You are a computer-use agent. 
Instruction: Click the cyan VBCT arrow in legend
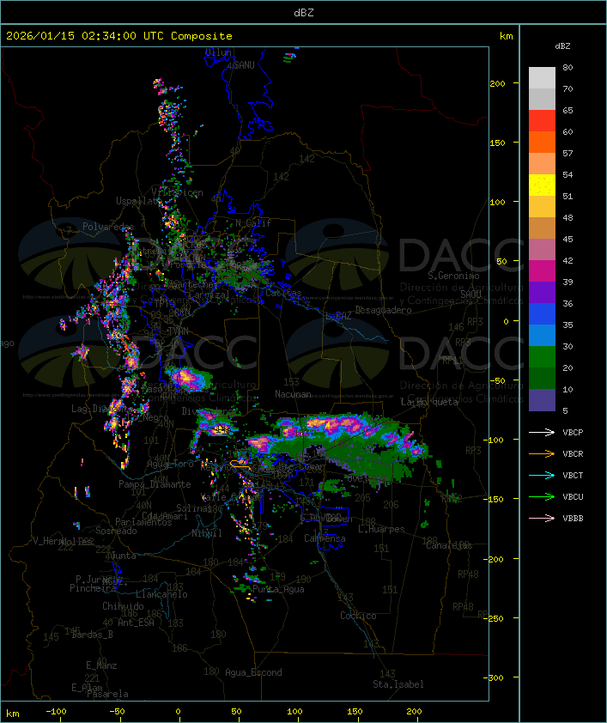point(542,475)
